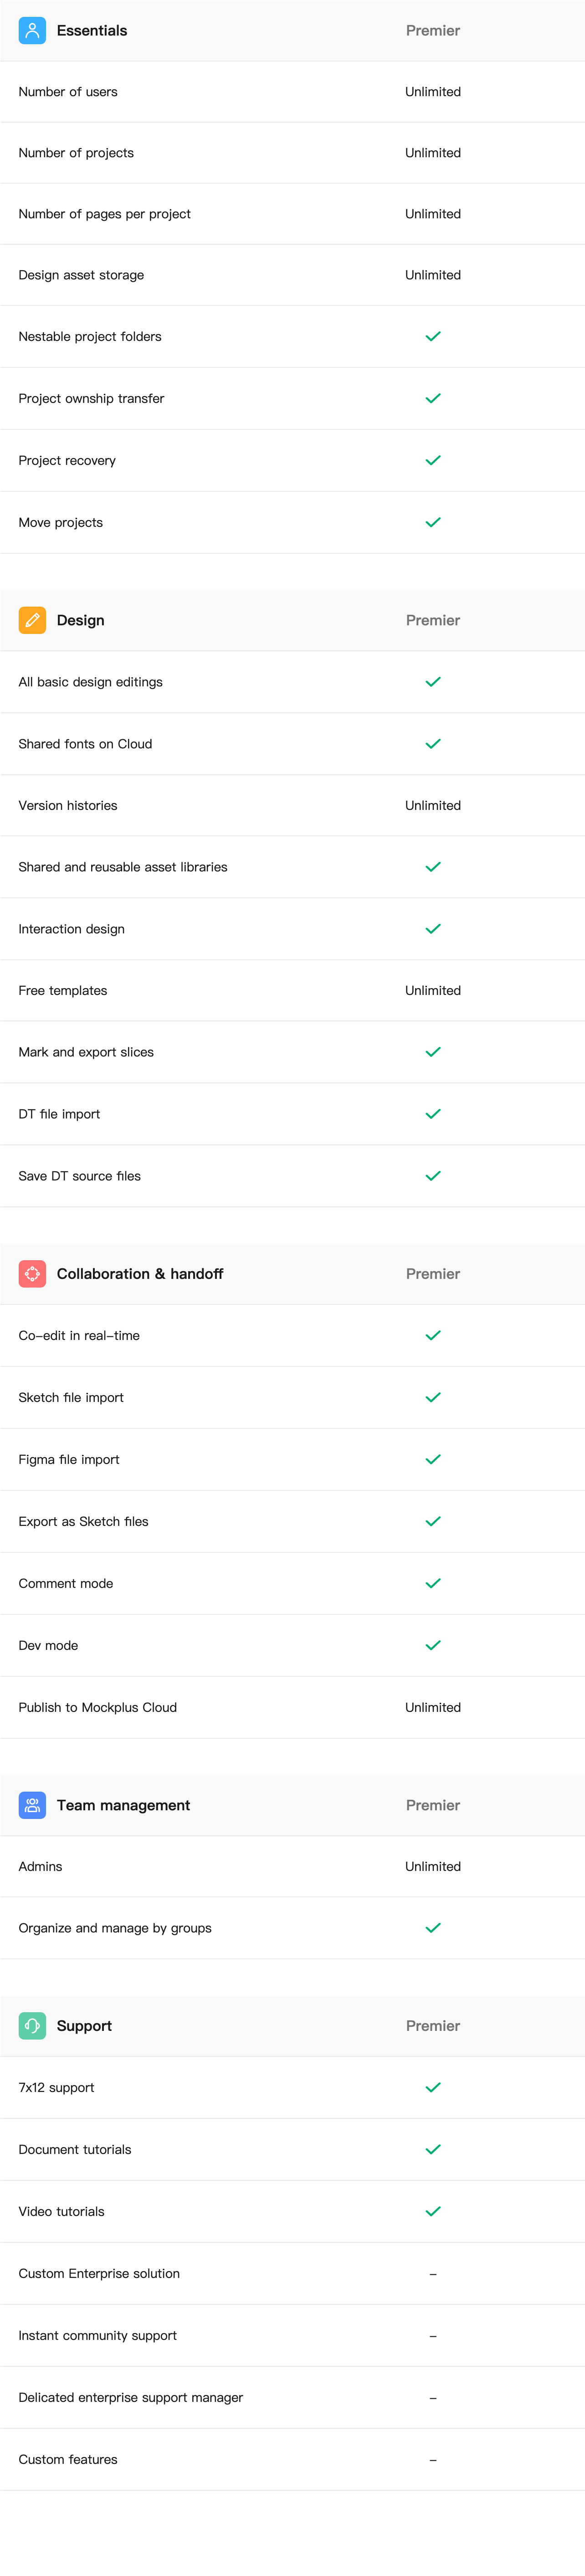
Task: Click the Version histories row label
Action: (68, 805)
